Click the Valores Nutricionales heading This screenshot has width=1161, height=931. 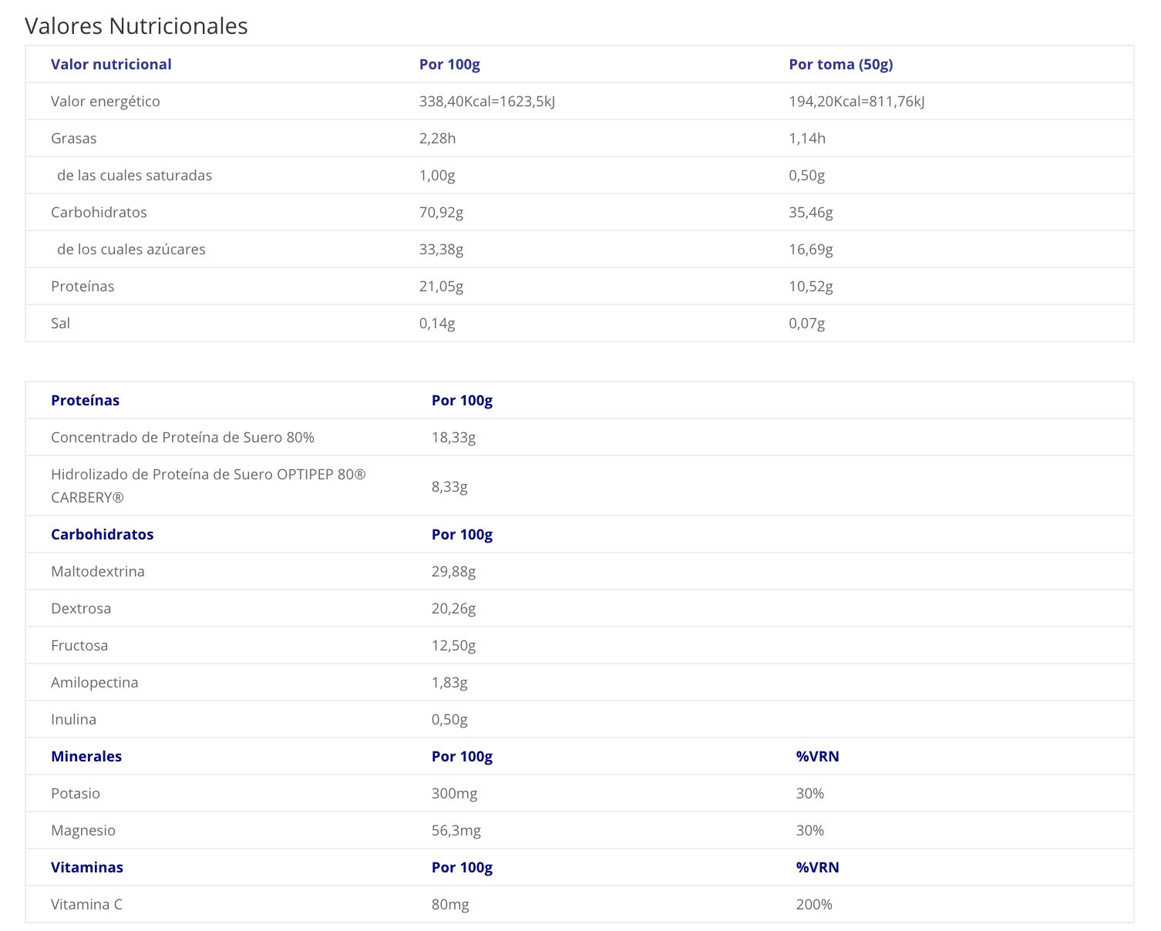pos(136,25)
